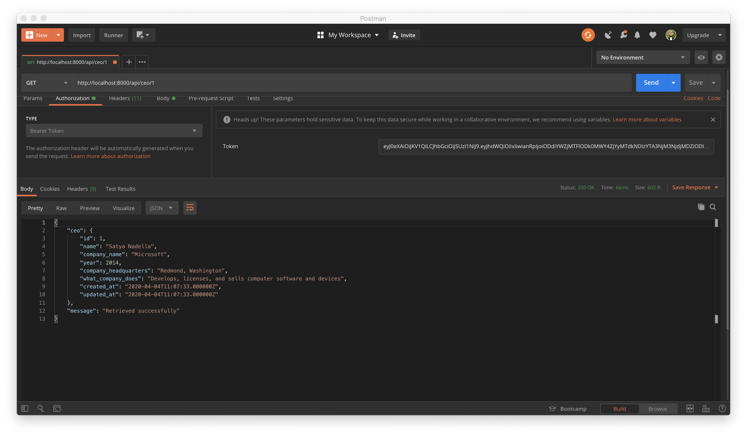Add a new request tab with plus
This screenshot has height=436, width=747.
click(x=129, y=62)
